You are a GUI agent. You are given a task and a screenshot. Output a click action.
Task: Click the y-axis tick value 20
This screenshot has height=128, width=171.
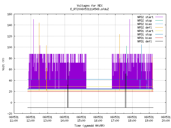[x=10, y=91]
